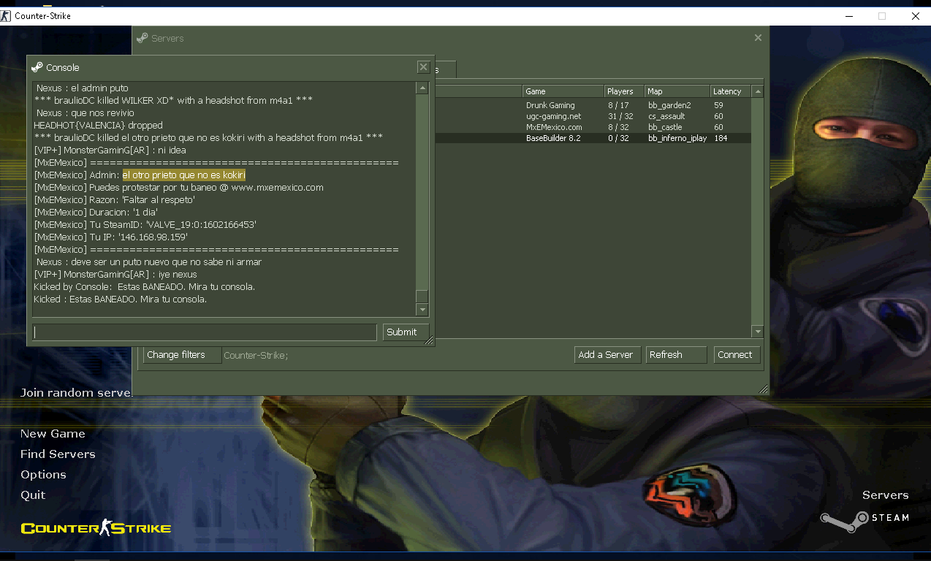This screenshot has height=561, width=931.
Task: Close the Servers window
Action: click(x=758, y=38)
